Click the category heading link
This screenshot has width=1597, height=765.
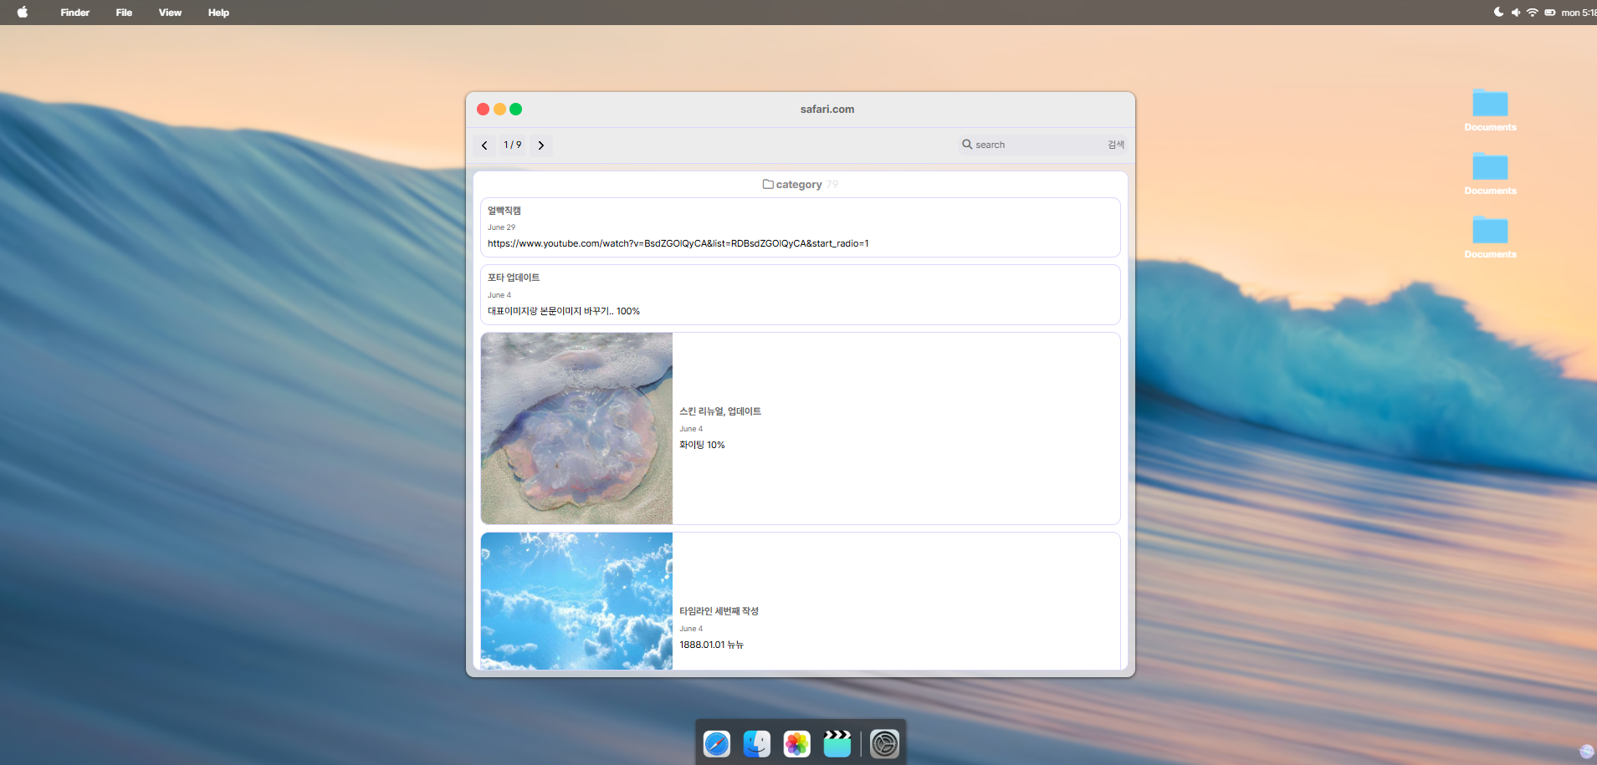799,185
